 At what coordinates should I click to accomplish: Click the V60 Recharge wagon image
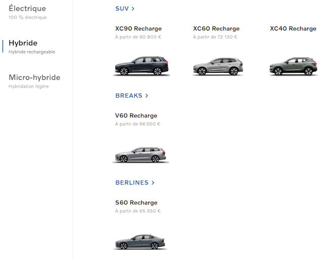(141, 154)
